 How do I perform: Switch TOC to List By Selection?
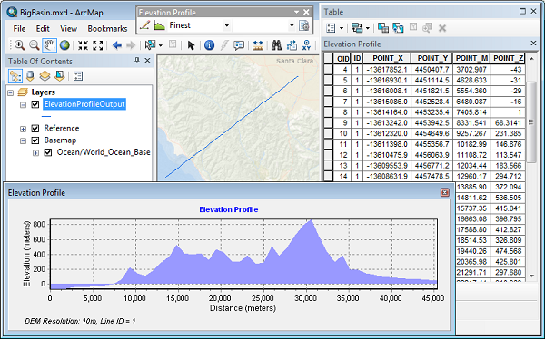pos(59,76)
